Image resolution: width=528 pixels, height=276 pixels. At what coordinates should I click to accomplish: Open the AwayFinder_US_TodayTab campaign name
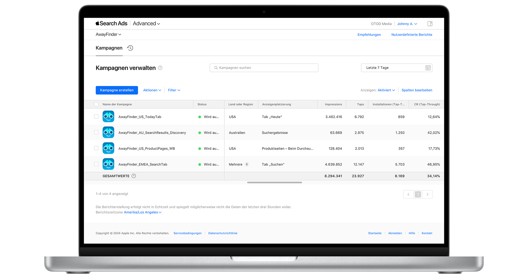140,117
